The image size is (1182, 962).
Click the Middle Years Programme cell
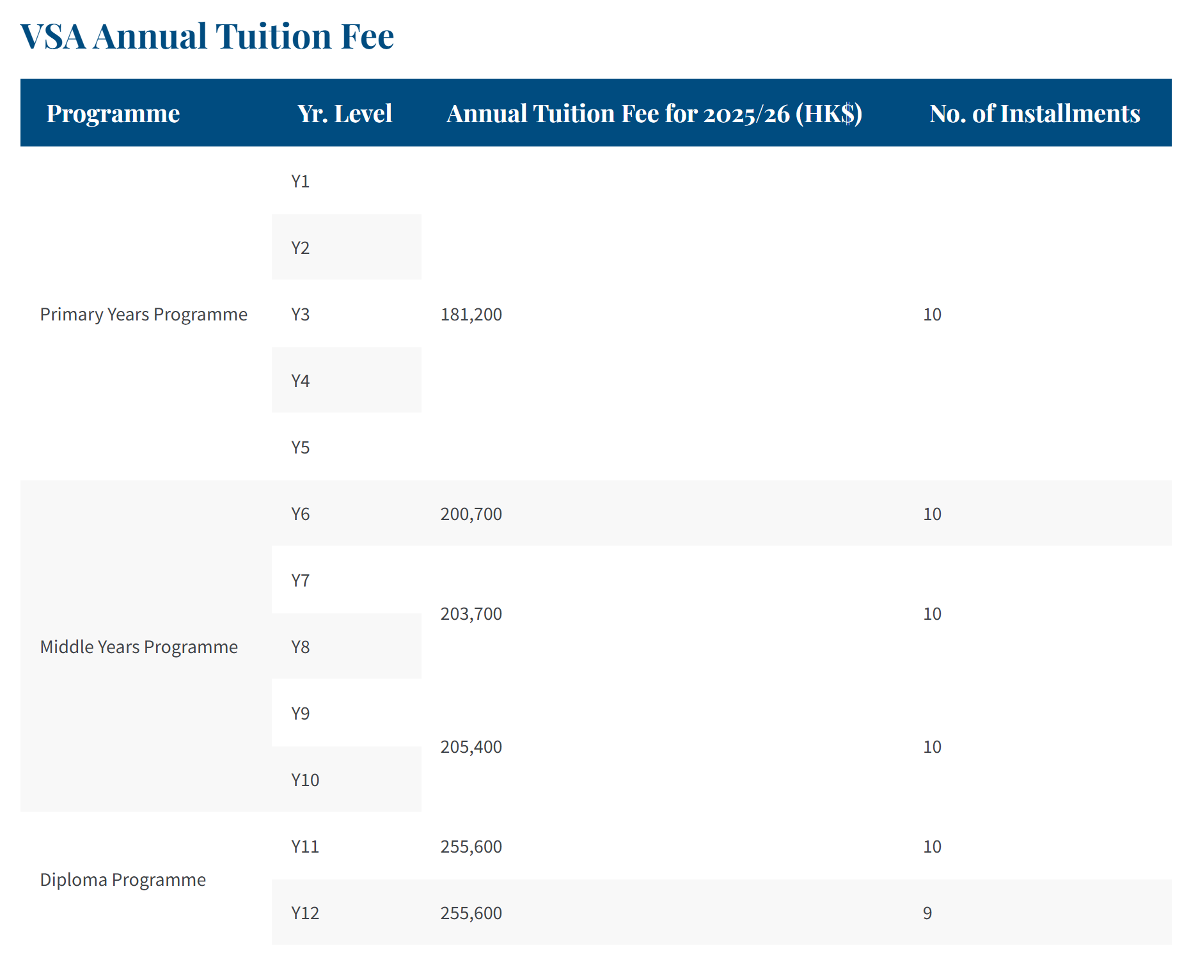click(139, 647)
